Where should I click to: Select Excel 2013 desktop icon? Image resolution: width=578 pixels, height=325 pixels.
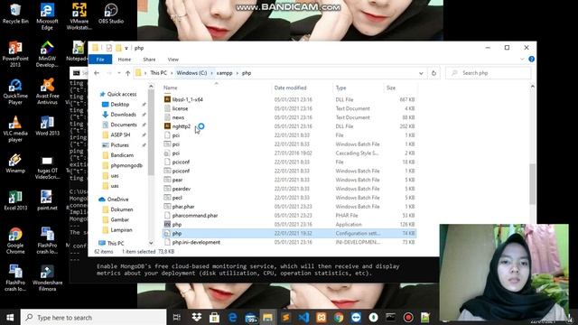15,200
